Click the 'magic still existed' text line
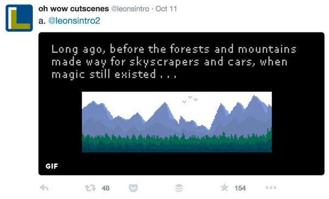This screenshot has height=199, width=329. click(x=114, y=75)
